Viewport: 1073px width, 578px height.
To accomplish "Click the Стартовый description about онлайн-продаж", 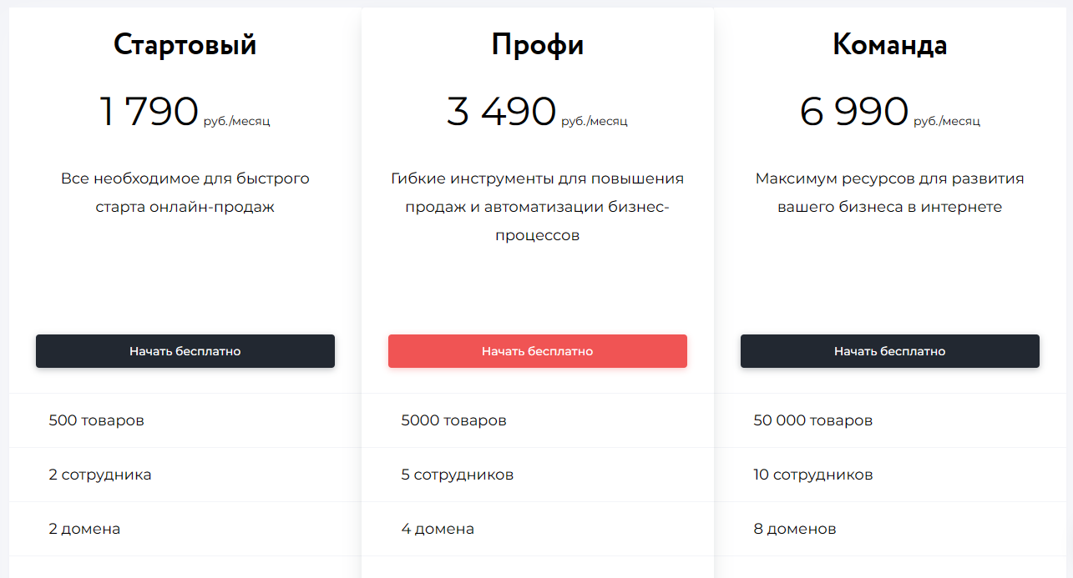I will tap(185, 193).
